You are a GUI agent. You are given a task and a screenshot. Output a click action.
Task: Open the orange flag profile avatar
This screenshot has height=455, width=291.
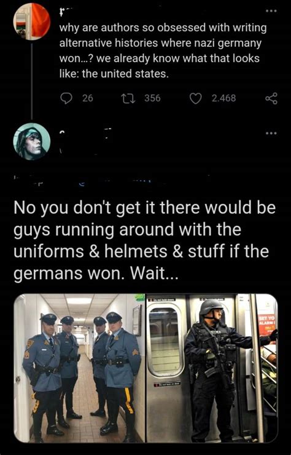pos(32,21)
